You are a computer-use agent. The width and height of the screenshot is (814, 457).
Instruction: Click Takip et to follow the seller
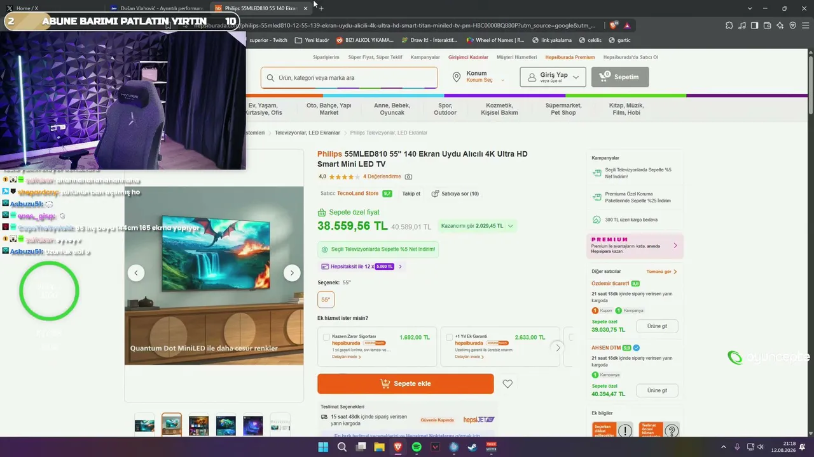pos(411,194)
